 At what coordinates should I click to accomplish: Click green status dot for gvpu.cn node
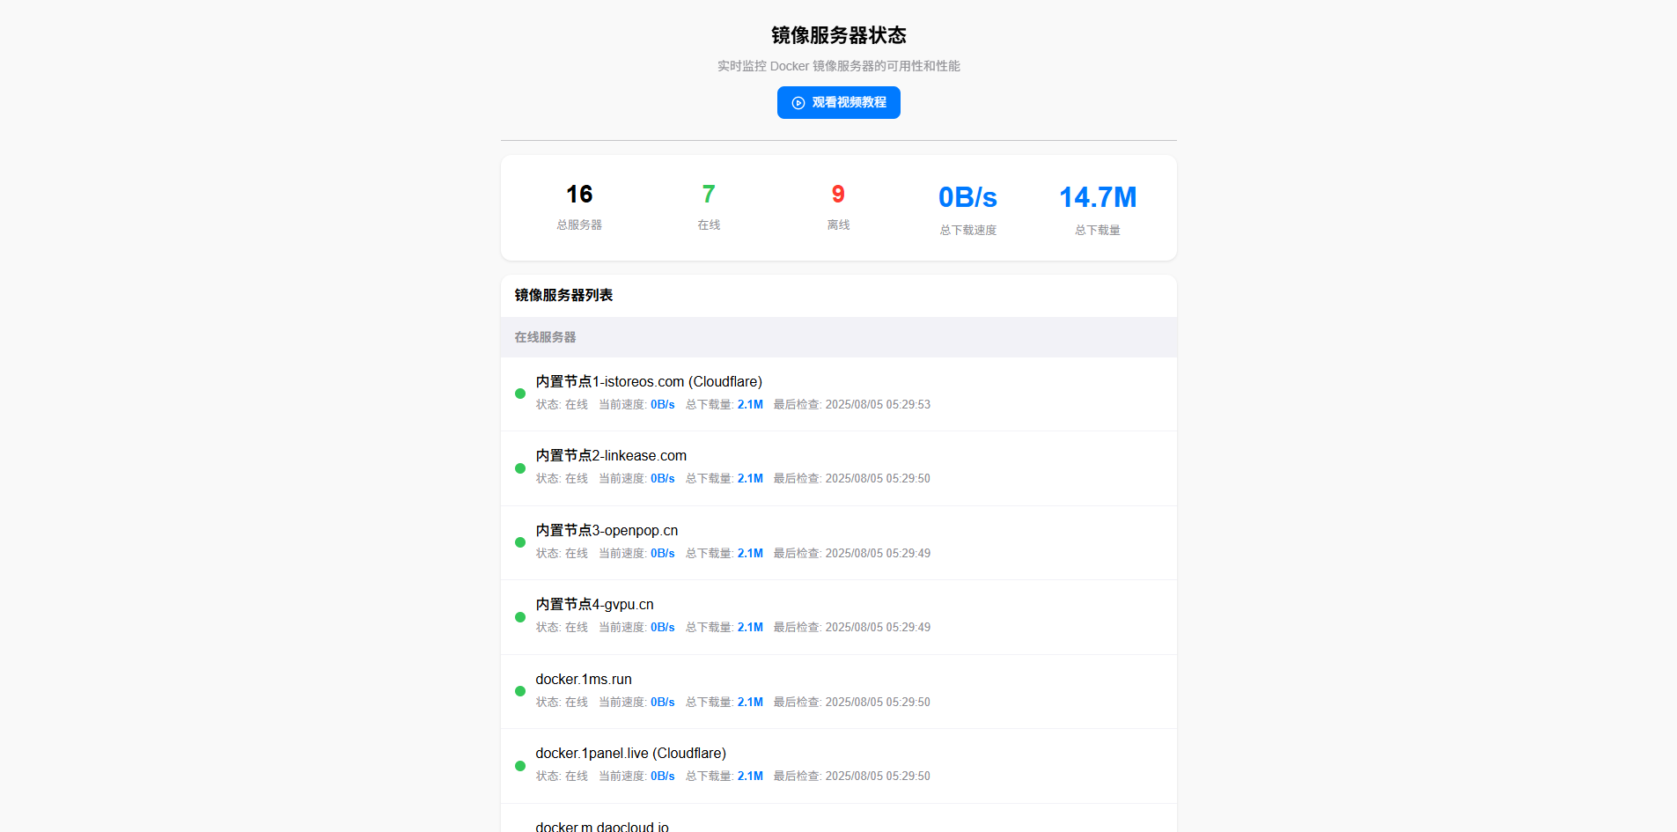click(x=520, y=617)
